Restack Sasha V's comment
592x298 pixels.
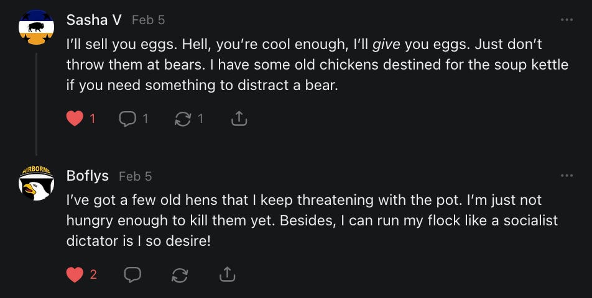[x=182, y=118]
